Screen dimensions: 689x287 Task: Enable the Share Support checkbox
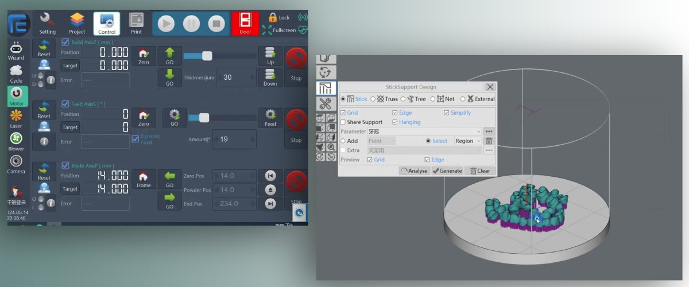click(x=343, y=122)
